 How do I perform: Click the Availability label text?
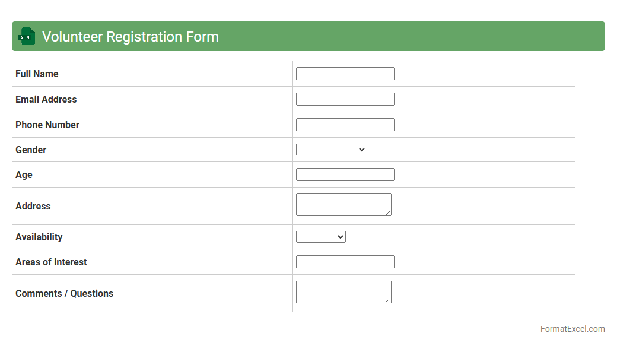(x=39, y=237)
